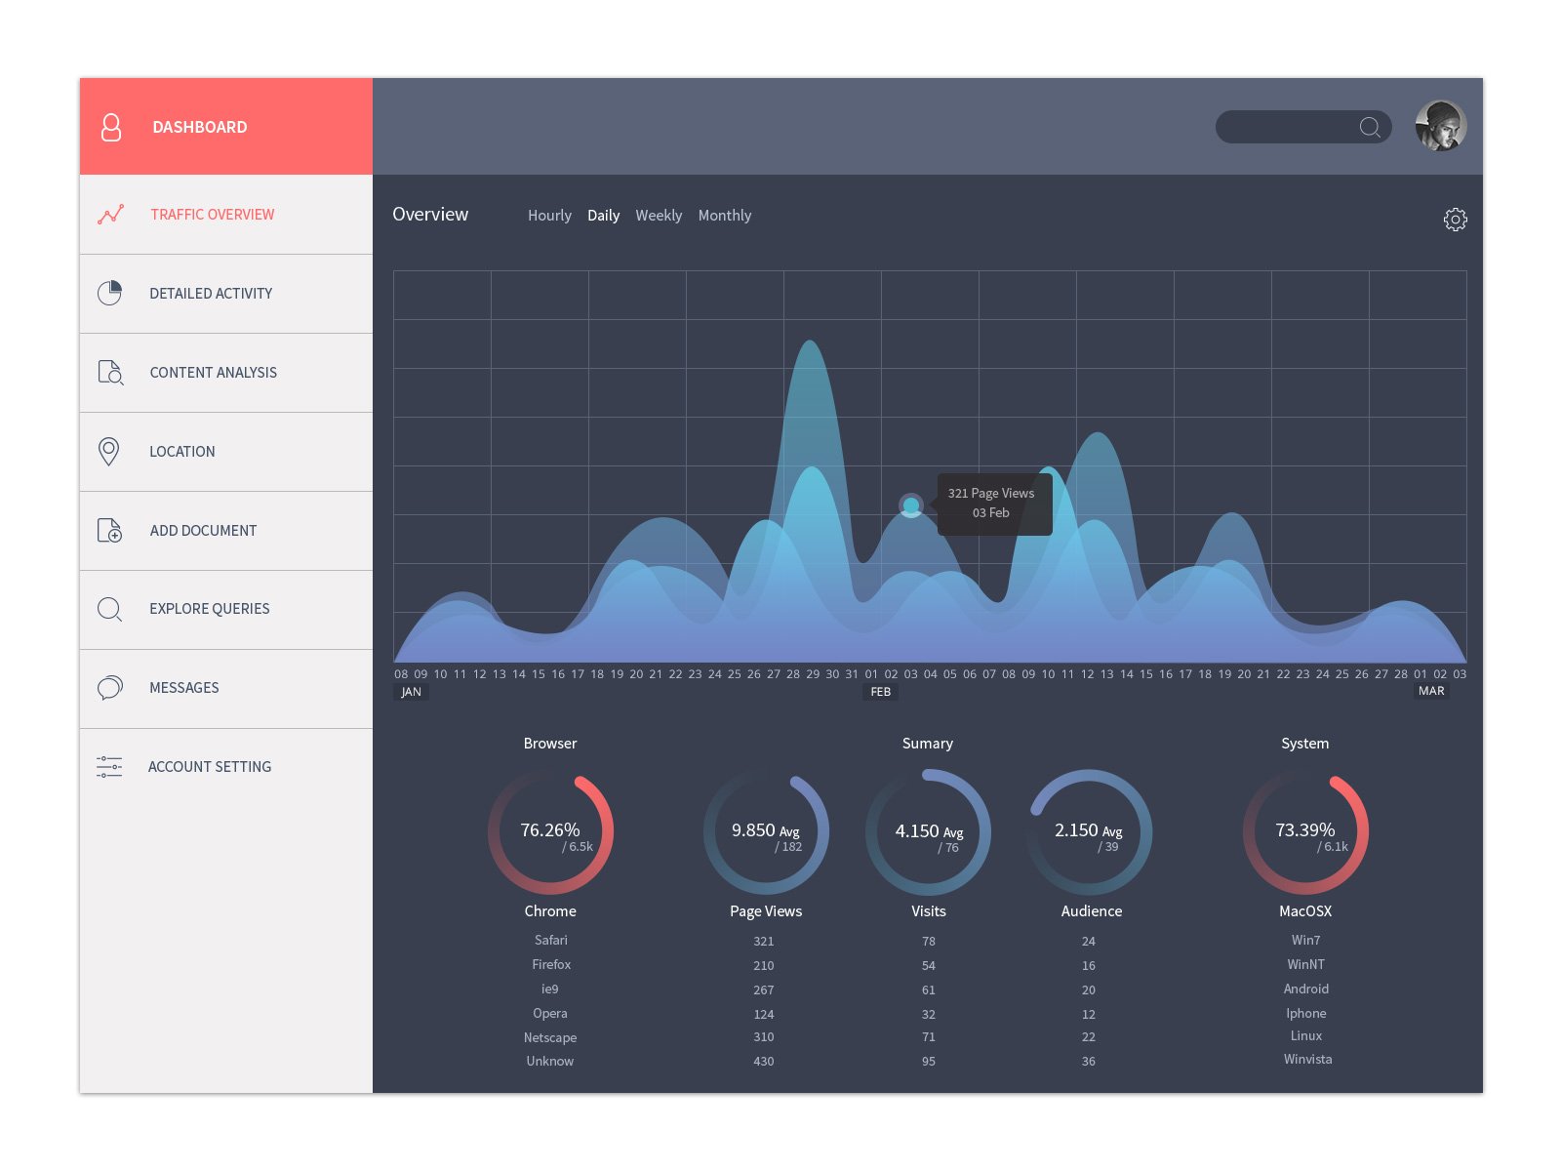Switch to Monthly view tab
Image resolution: width=1561 pixels, height=1171 pixels.
(725, 216)
